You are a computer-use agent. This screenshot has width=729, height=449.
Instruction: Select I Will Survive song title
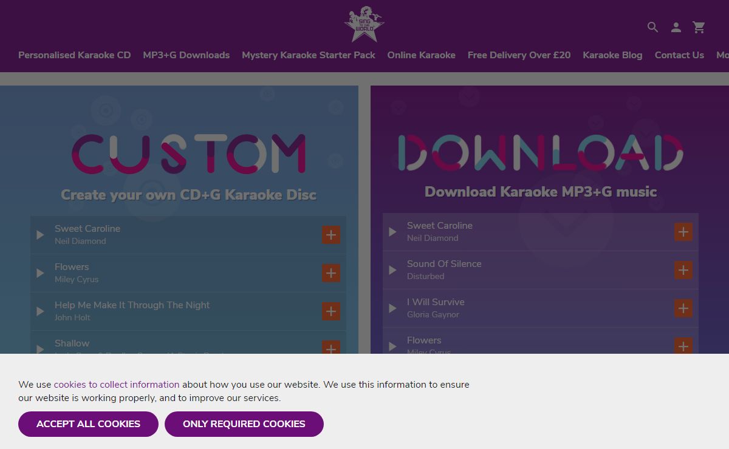436,302
